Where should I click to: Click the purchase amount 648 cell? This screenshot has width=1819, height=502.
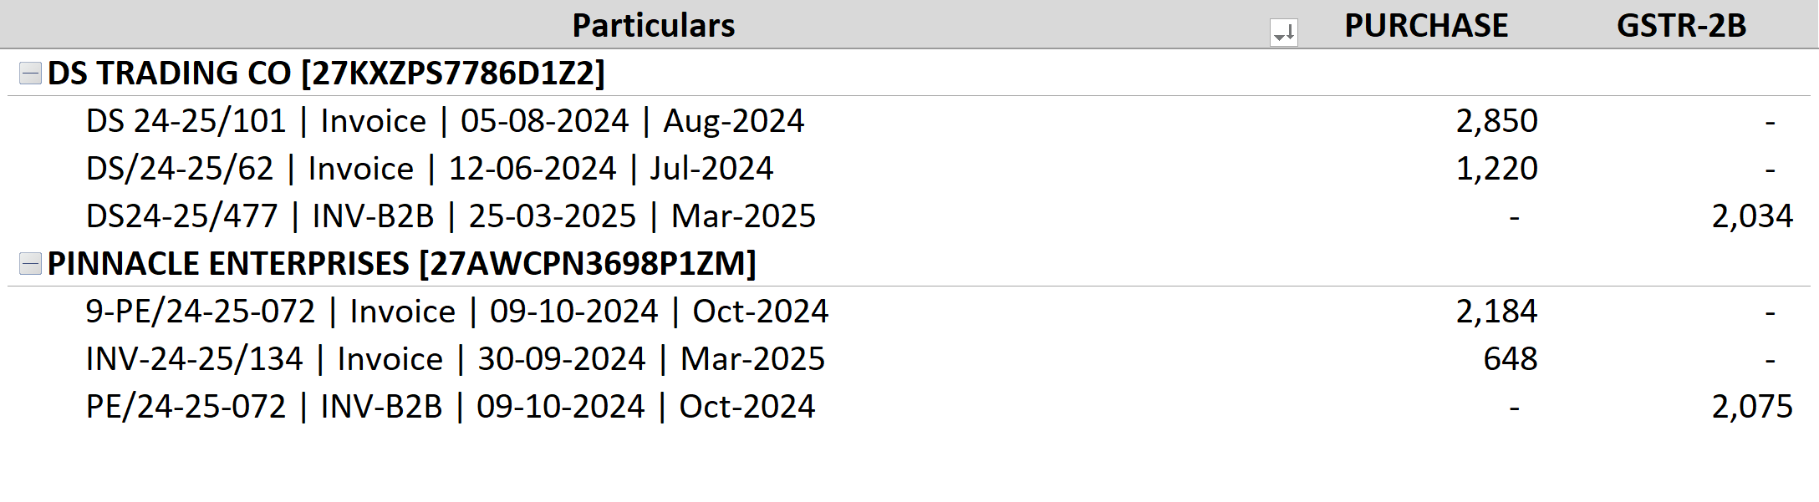pyautogui.click(x=1510, y=359)
